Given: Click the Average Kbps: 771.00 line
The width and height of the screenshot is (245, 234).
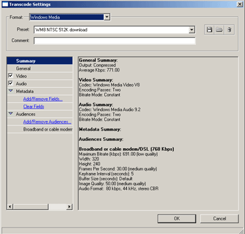Looking at the screenshot, I should coord(99,70).
